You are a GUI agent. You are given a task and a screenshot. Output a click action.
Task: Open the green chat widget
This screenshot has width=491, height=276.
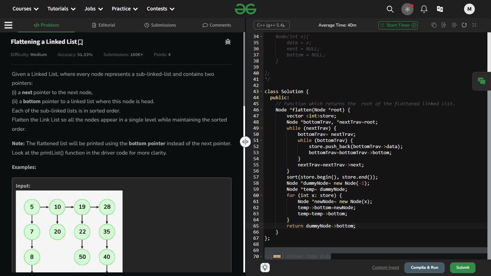[482, 81]
